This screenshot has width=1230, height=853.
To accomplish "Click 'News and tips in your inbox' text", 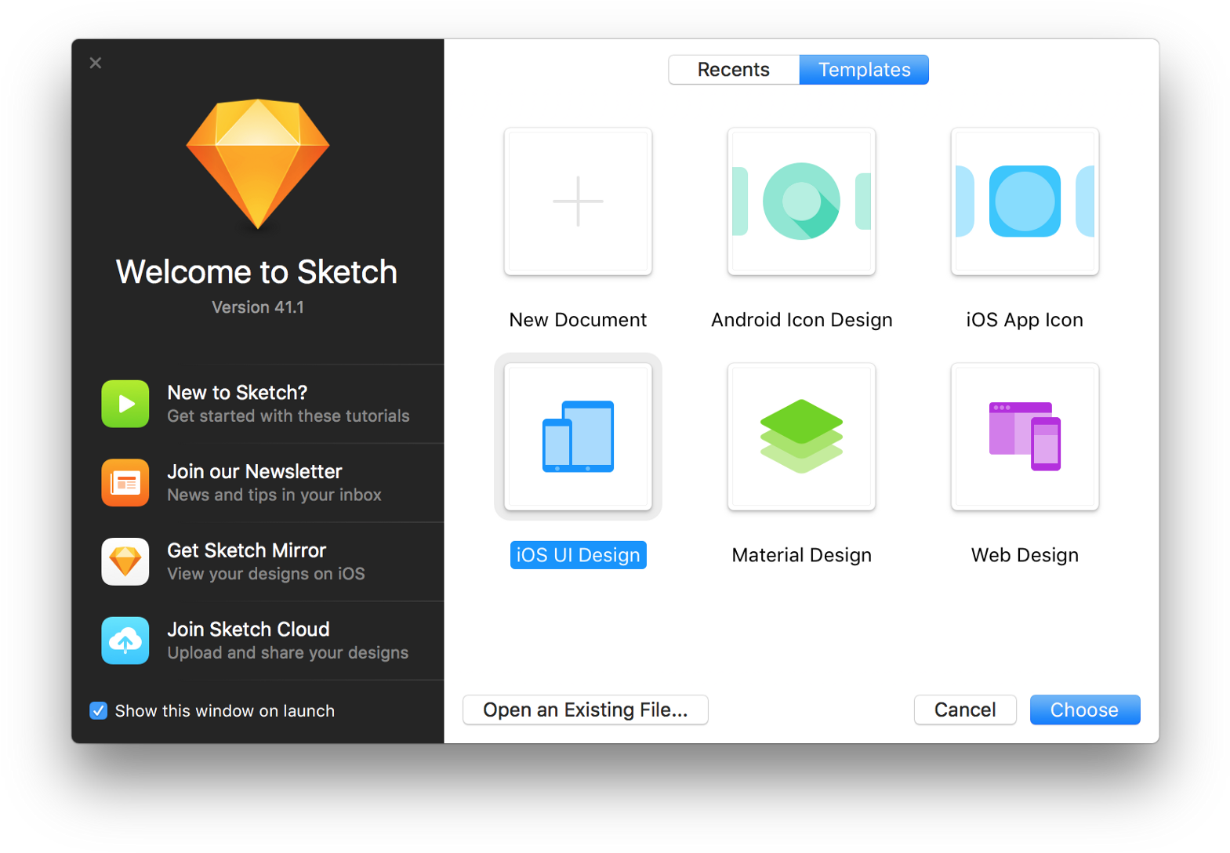I will point(274,495).
